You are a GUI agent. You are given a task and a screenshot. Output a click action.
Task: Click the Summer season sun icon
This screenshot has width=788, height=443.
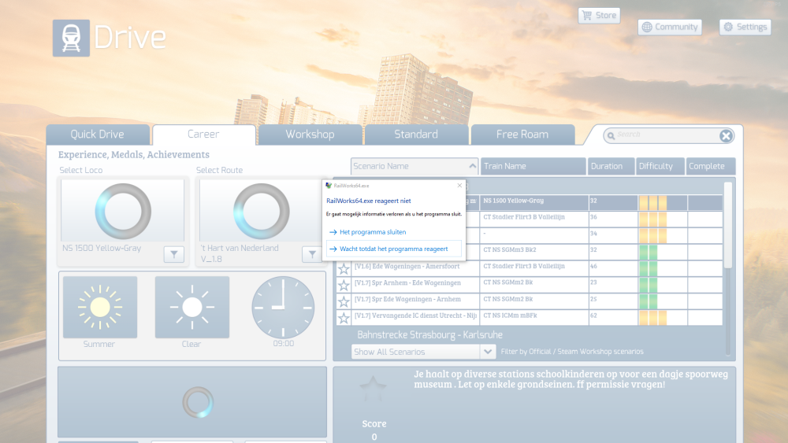pyautogui.click(x=99, y=307)
